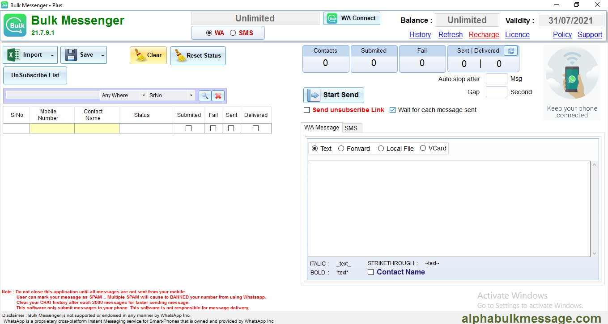Choose the VCard radio option
The width and height of the screenshot is (608, 324).
point(423,148)
